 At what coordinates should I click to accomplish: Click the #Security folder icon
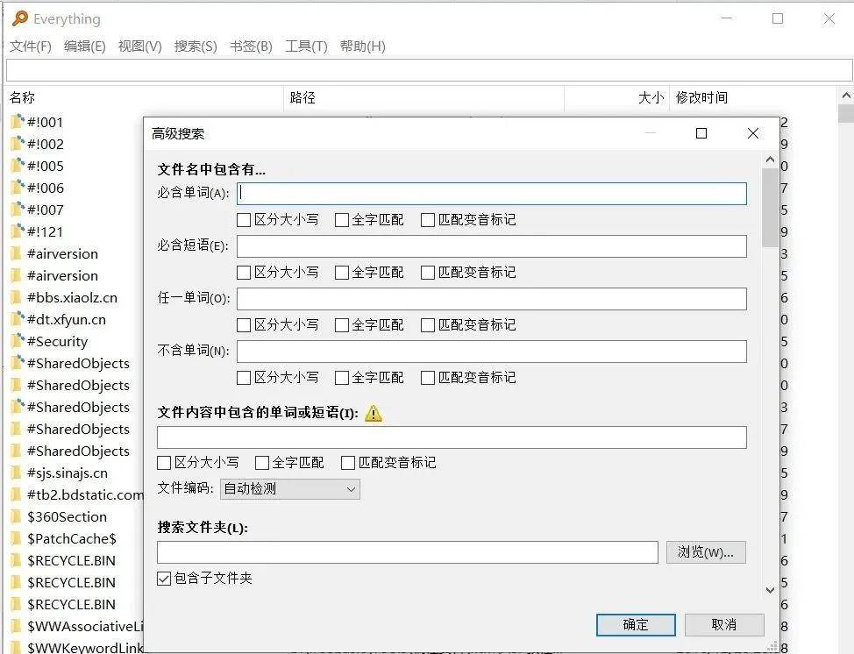tap(18, 341)
